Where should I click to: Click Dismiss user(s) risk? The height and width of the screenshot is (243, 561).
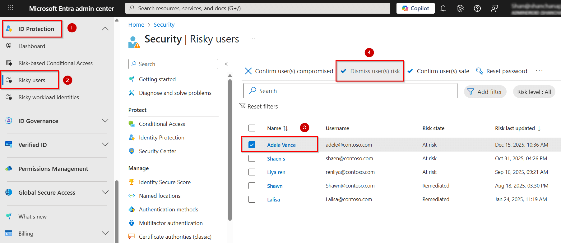click(370, 71)
